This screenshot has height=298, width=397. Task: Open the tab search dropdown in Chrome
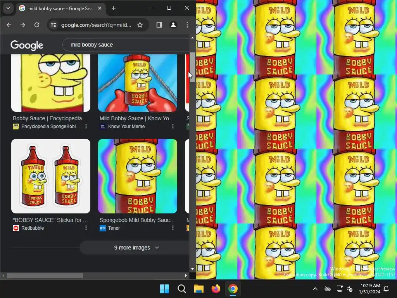click(8, 8)
